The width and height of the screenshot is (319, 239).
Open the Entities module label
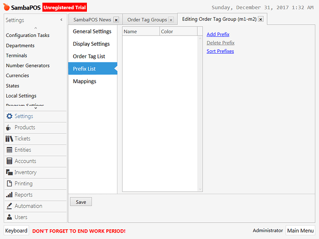23,150
